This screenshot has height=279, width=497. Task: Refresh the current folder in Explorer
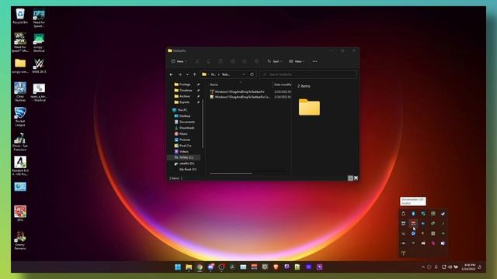tap(252, 74)
